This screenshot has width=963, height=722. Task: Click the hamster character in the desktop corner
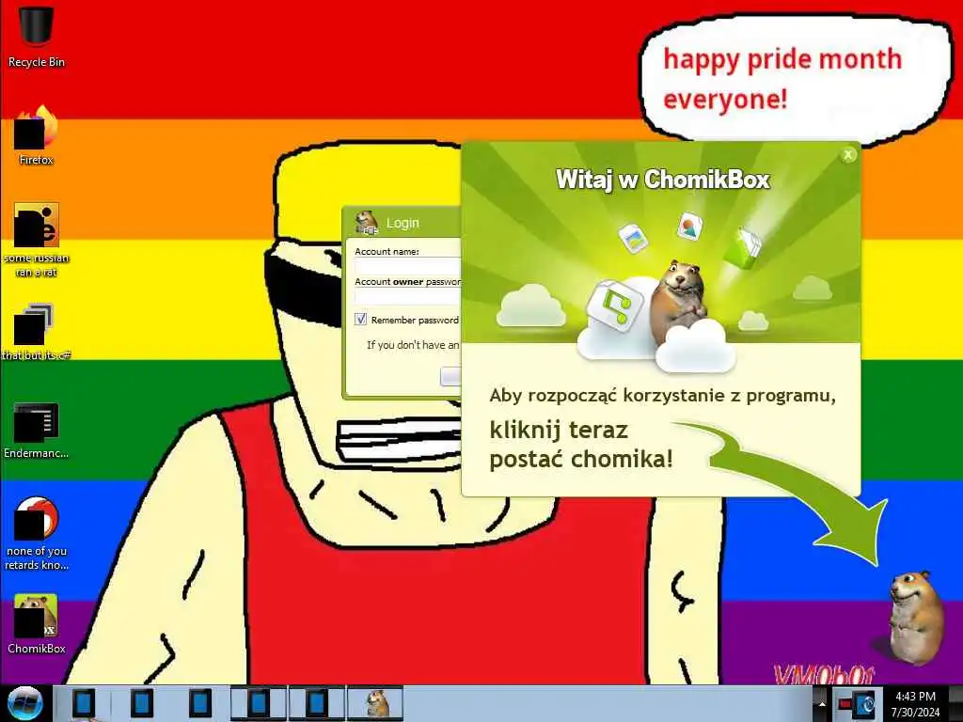(x=915, y=617)
